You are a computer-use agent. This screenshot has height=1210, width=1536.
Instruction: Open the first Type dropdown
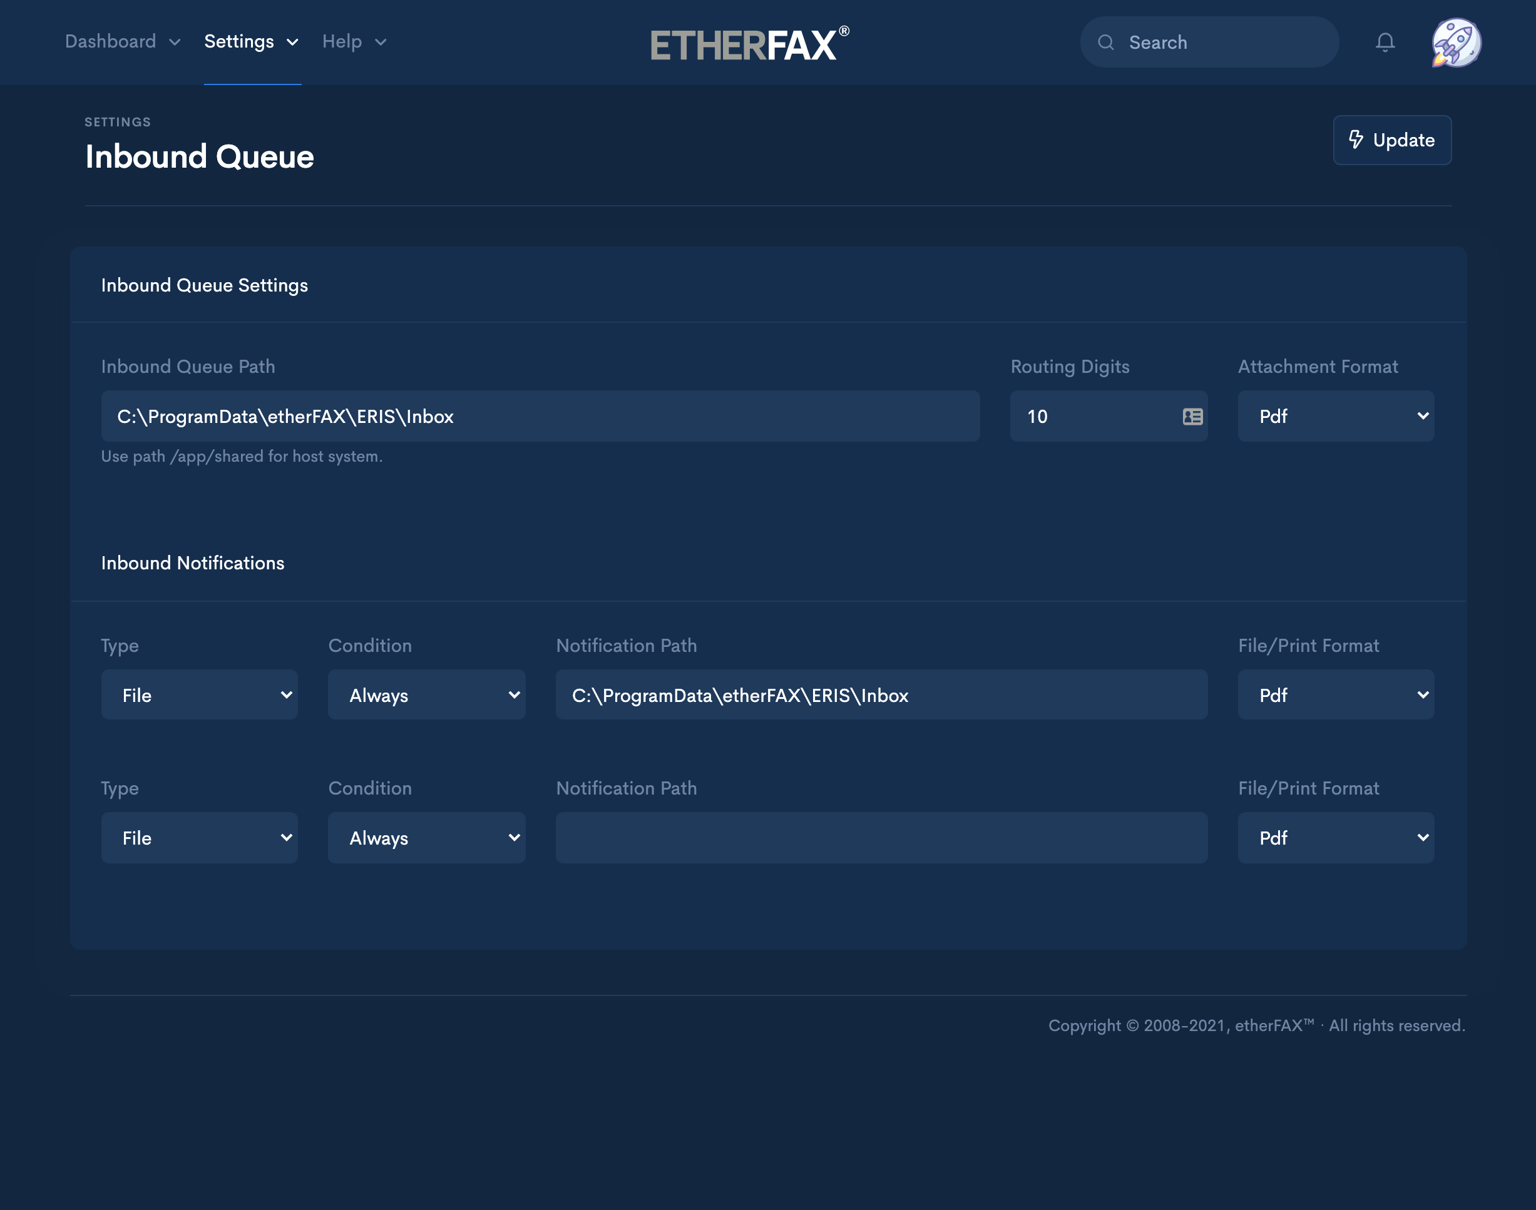199,695
